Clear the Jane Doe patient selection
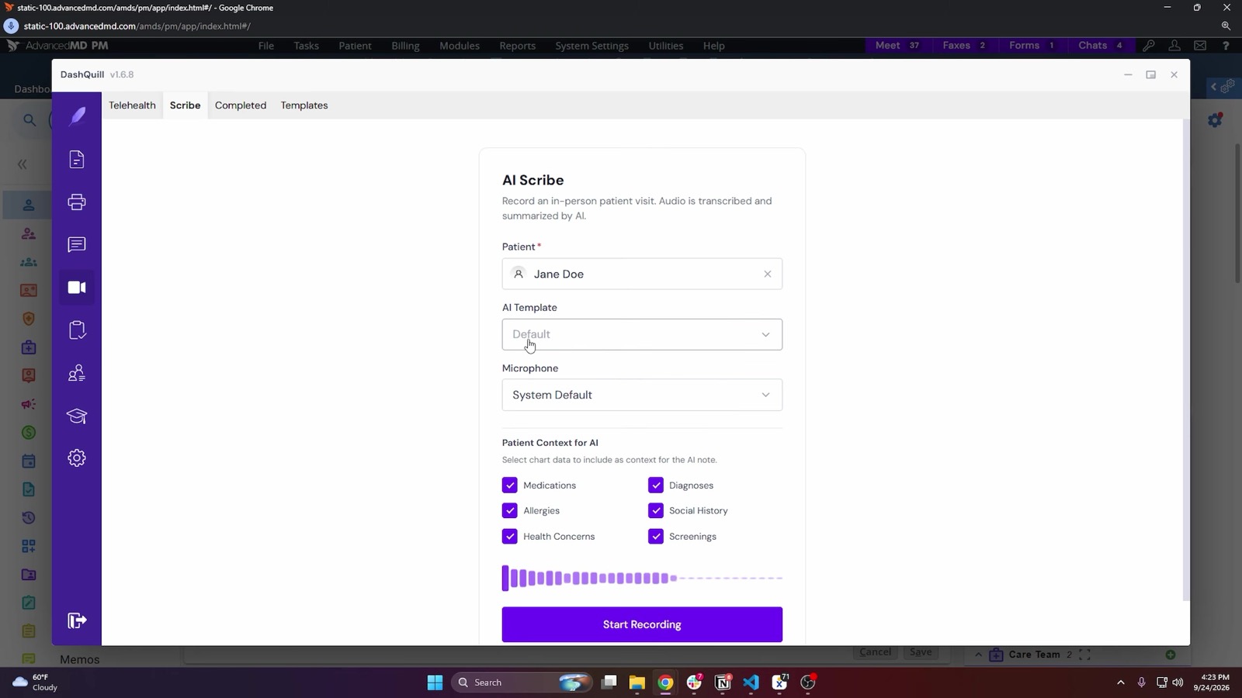Screen dimensions: 1242x698 point(768,274)
